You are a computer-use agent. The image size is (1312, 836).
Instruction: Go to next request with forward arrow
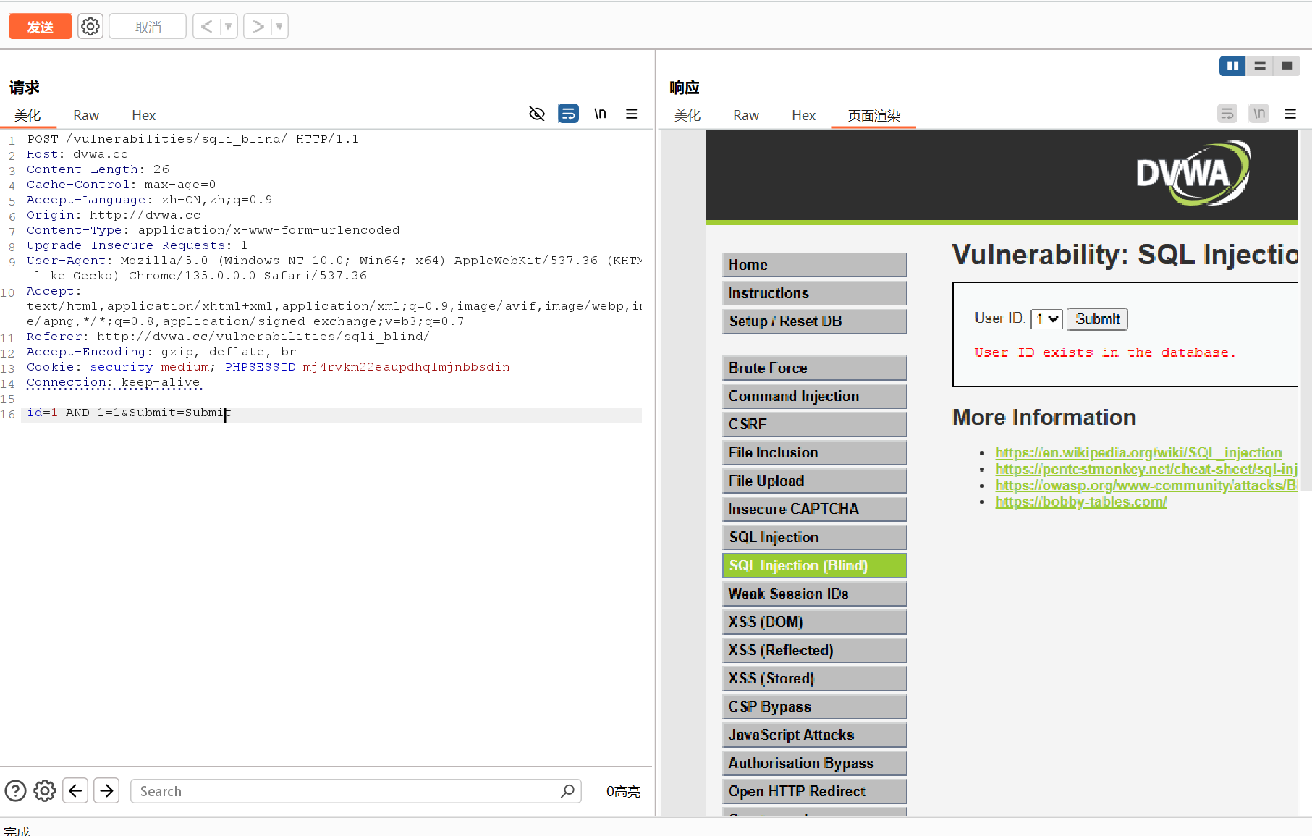point(257,27)
